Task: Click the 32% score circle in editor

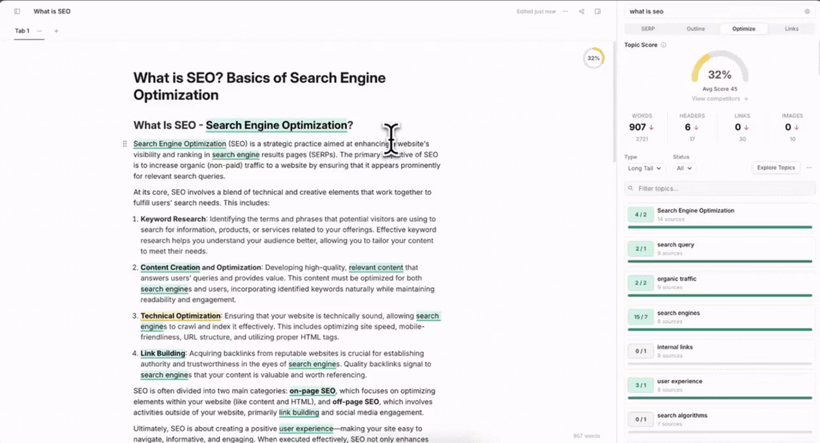Action: click(593, 58)
